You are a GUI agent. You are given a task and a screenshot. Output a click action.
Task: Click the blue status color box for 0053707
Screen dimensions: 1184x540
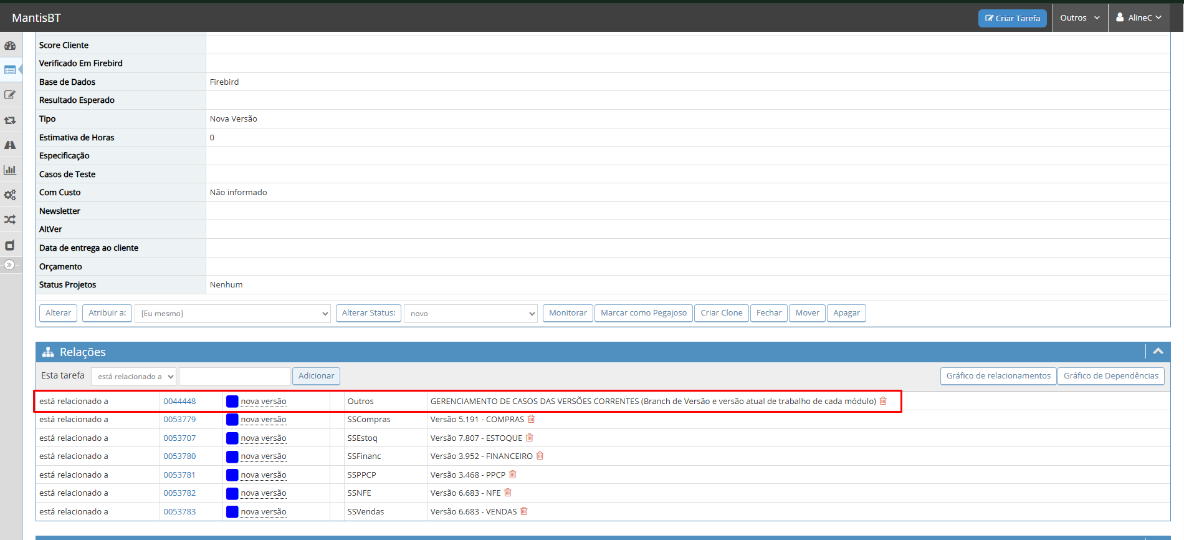(x=232, y=438)
